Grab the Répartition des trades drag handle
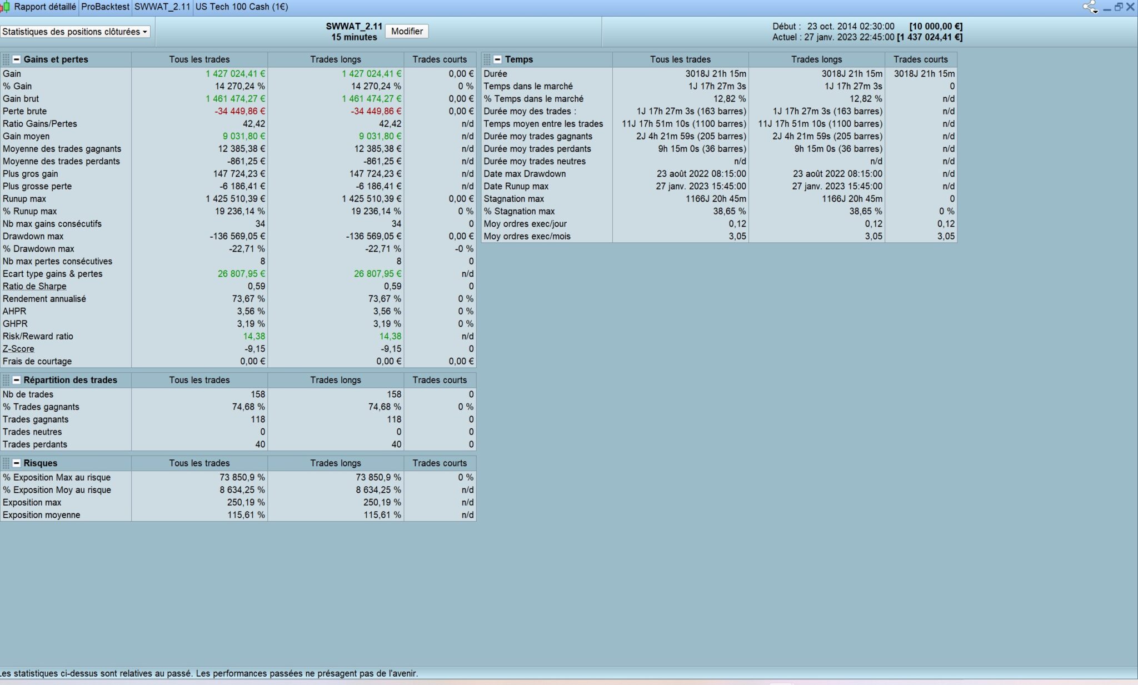The image size is (1138, 685). point(6,380)
